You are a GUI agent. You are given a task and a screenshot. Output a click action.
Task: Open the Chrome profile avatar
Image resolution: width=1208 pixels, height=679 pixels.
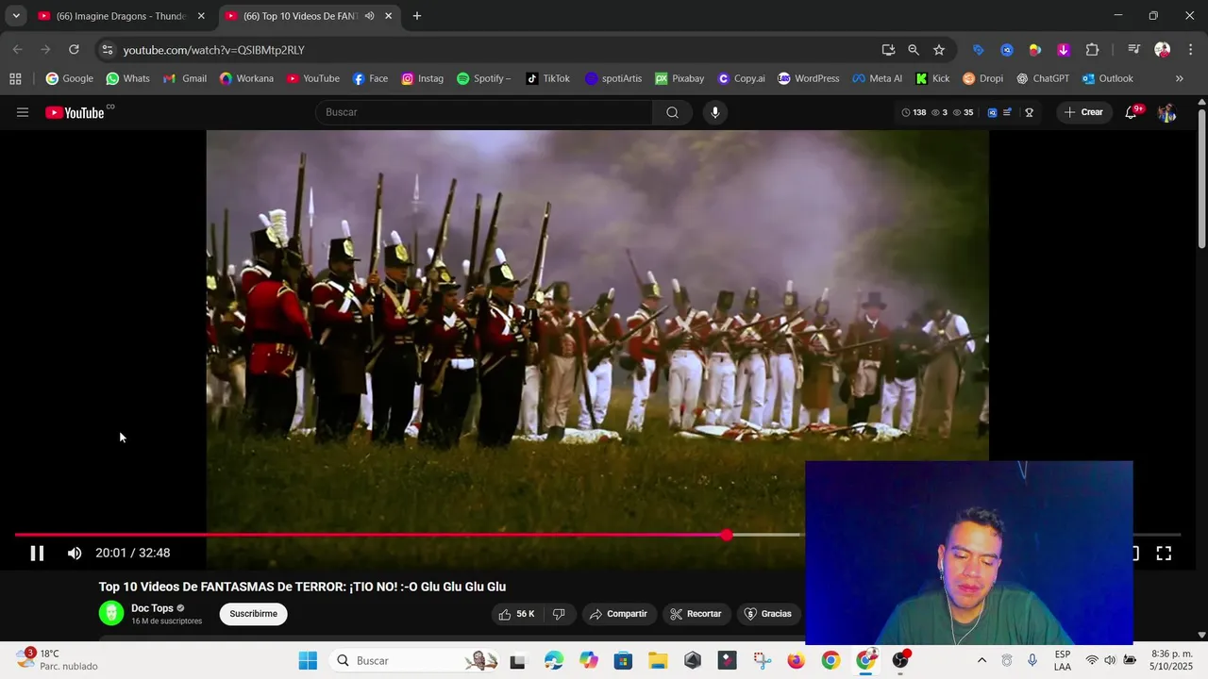[x=1163, y=50]
